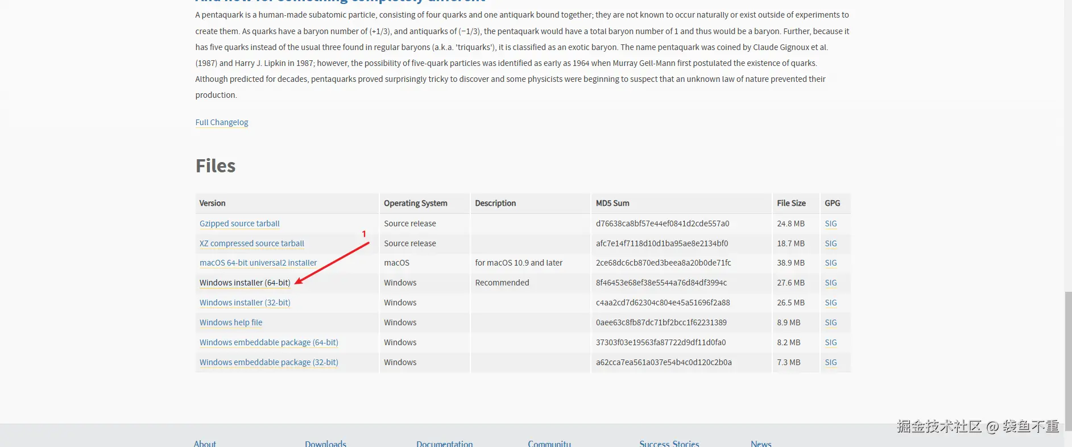Viewport: 1072px width, 447px height.
Task: Click the MD5 sum 8f46453e68ef38e5544a76d84df3994c
Action: [661, 283]
